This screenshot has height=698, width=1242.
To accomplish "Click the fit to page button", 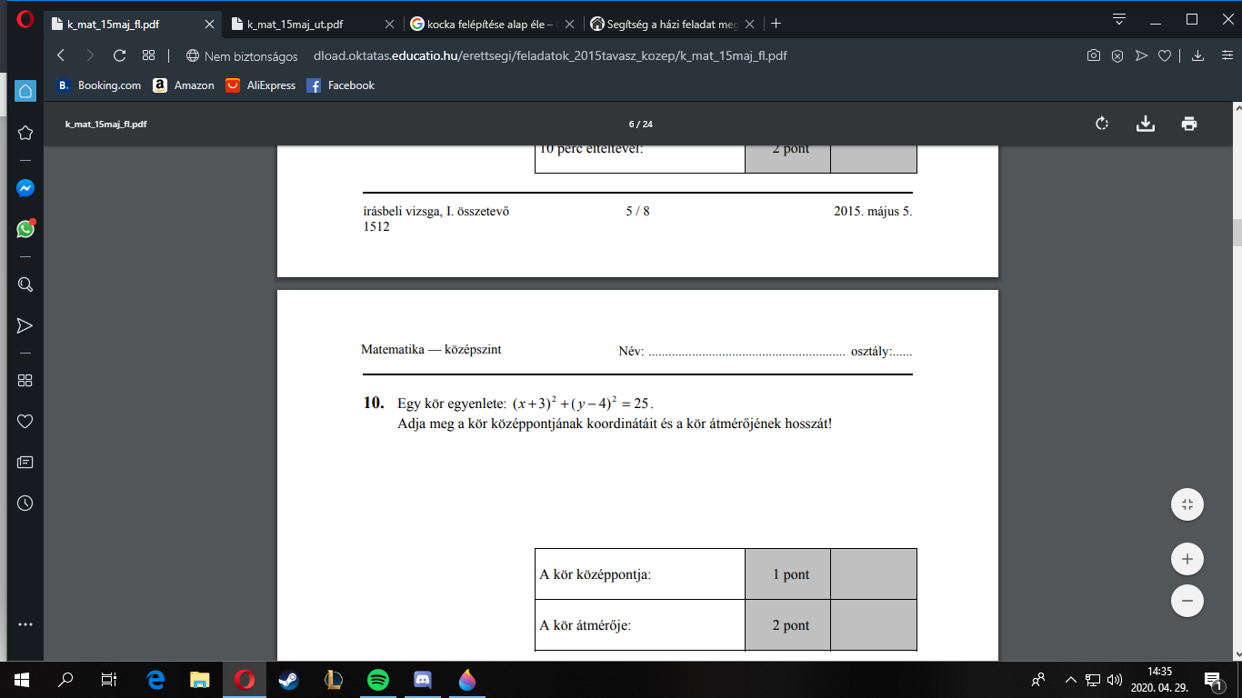I will tap(1187, 504).
